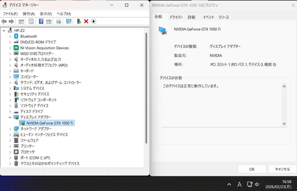The height and width of the screenshot is (191, 297).
Task: Click the Back arrow toolbar icon
Action: point(4,21)
